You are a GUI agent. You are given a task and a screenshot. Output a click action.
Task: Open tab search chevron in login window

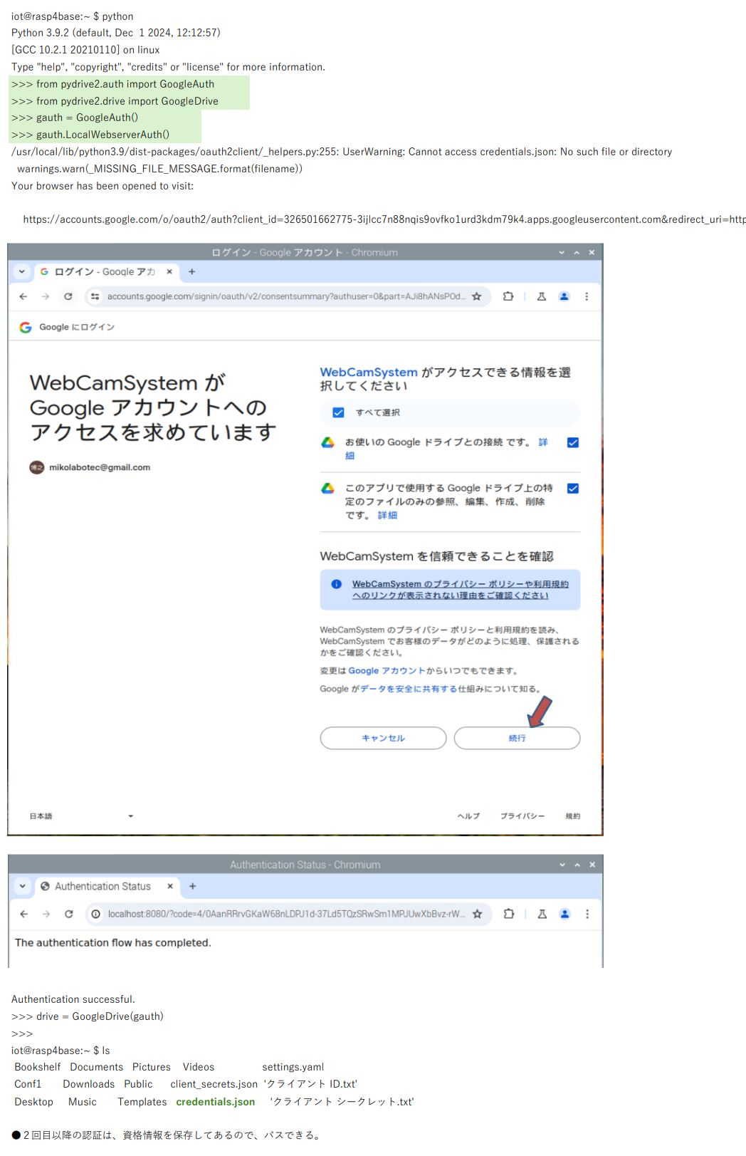pyautogui.click(x=22, y=271)
